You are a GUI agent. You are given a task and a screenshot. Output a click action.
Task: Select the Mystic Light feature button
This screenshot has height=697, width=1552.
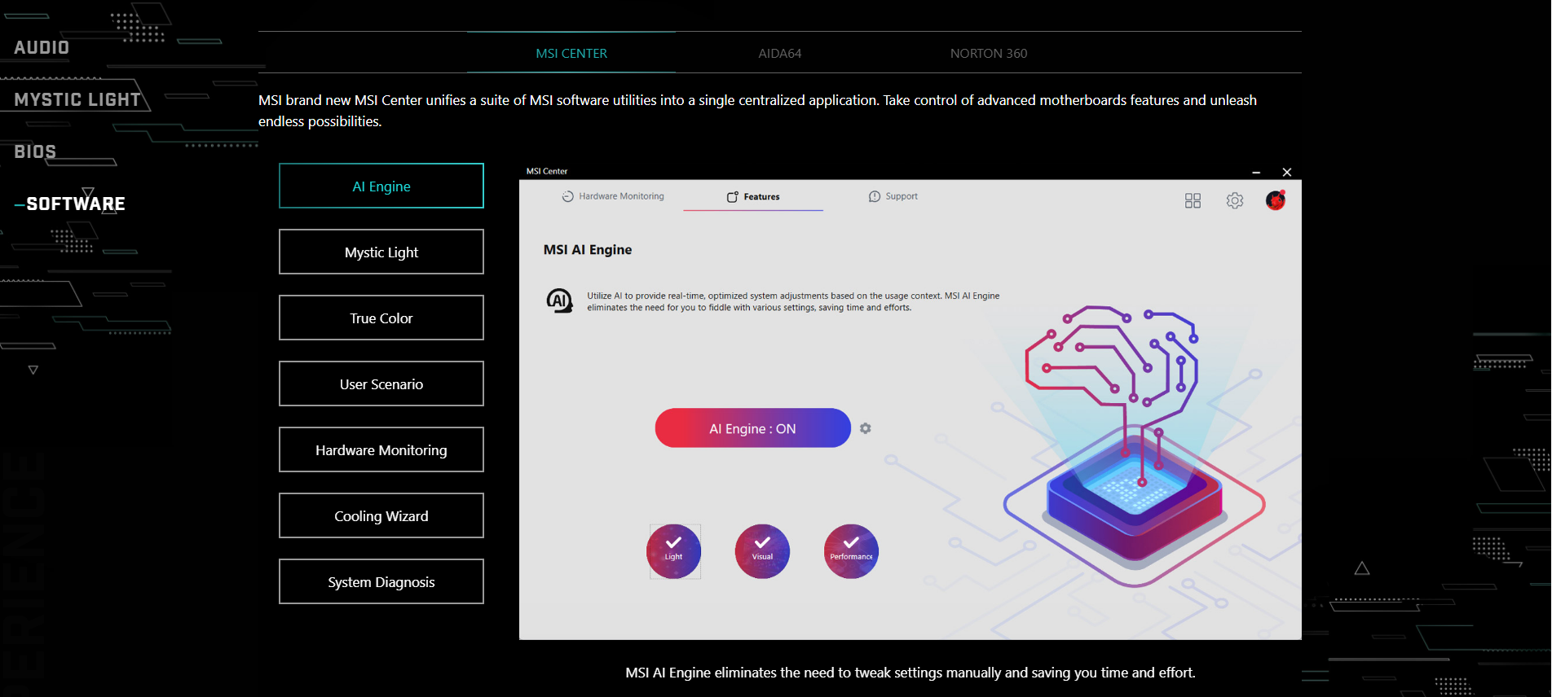click(381, 252)
